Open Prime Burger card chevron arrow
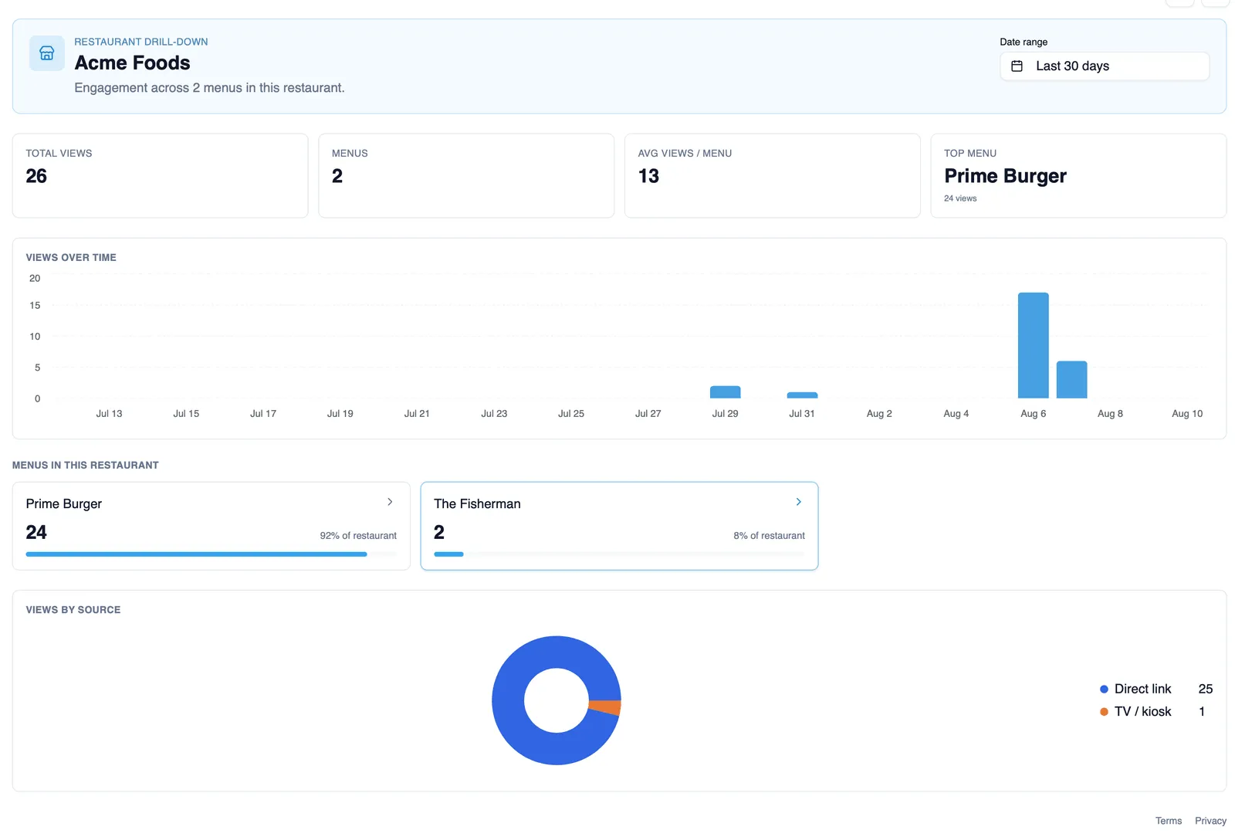The height and width of the screenshot is (837, 1235). pos(390,502)
